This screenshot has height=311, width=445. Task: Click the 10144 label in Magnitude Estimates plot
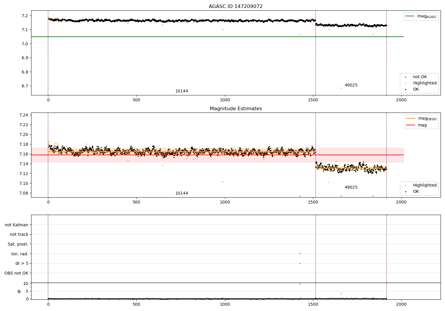tap(182, 193)
